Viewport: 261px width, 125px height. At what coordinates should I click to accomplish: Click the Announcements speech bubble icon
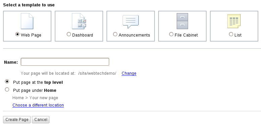pos(131,21)
